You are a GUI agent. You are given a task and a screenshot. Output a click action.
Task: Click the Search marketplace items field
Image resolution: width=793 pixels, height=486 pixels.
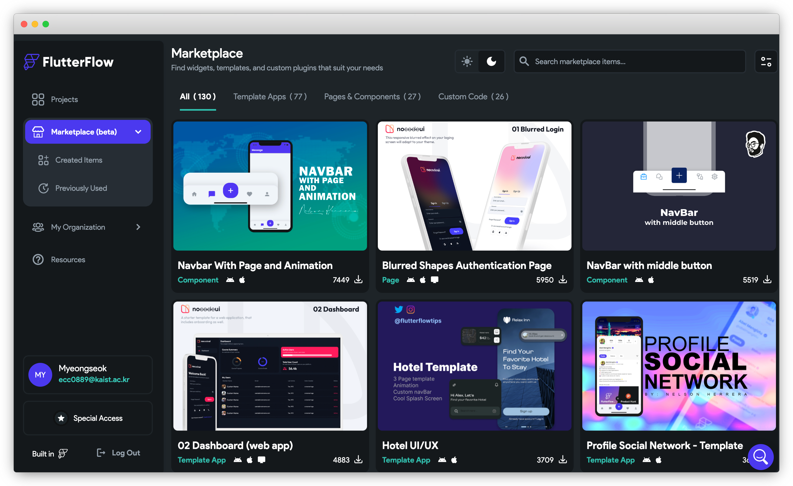point(630,61)
